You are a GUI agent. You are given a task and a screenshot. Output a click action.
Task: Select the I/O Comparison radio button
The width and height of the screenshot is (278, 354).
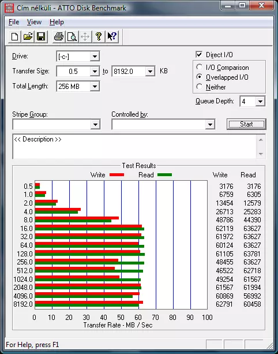(x=199, y=67)
